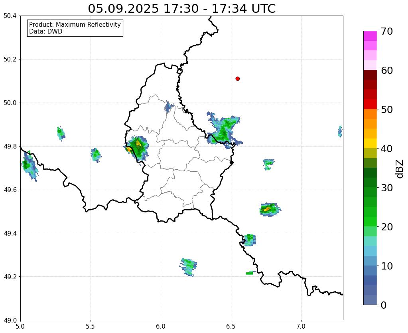
Task: Click the 49.8 latitude axis label
Action: [x=10, y=146]
